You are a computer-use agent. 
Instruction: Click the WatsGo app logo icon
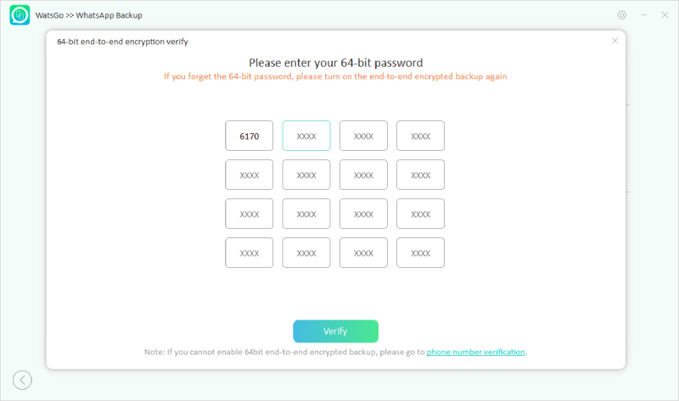[x=20, y=15]
